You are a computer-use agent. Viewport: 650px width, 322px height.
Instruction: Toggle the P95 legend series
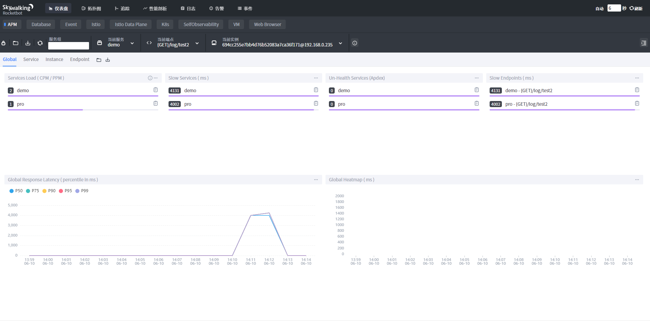66,191
